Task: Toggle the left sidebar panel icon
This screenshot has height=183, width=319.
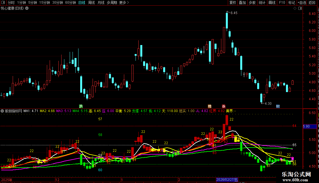Action: pyautogui.click(x=3, y=3)
